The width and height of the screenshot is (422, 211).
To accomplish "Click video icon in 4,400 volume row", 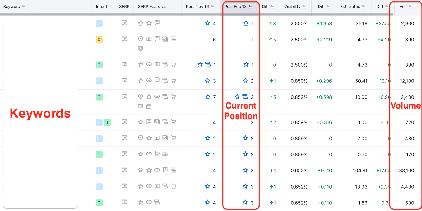I will pyautogui.click(x=157, y=186).
